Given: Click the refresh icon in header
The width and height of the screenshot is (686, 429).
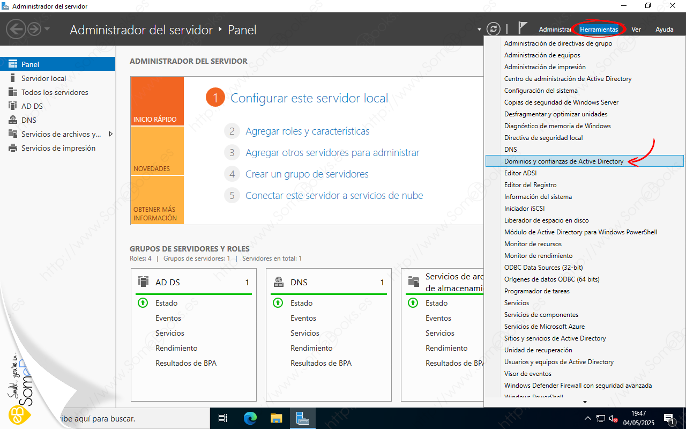Looking at the screenshot, I should (493, 29).
